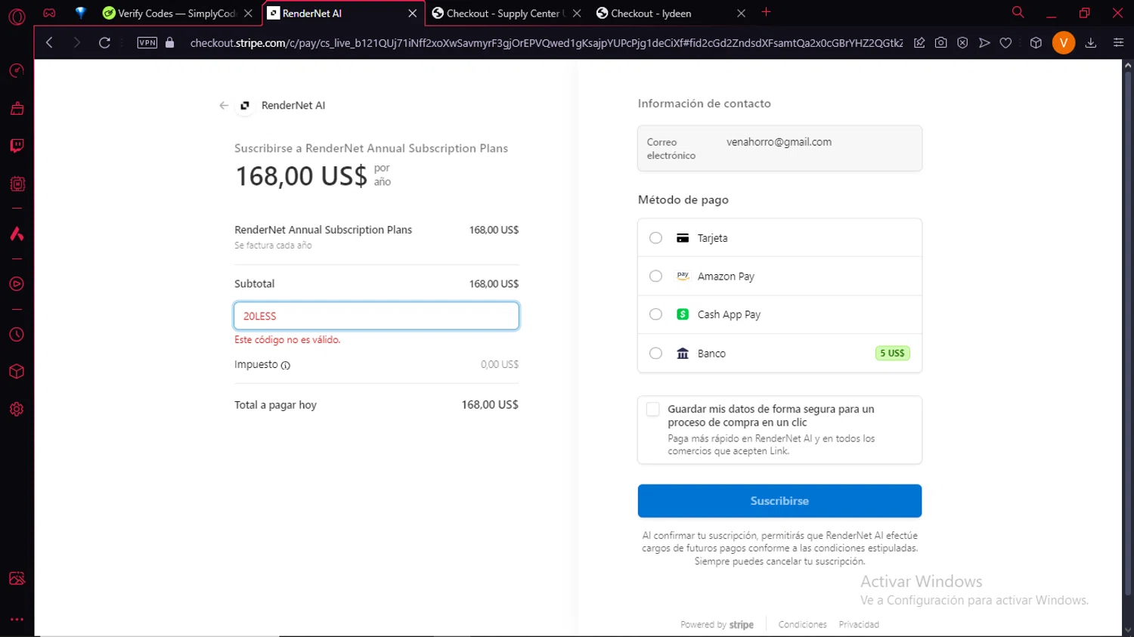Screen dimensions: 1134x637
Task: Click the back arrow beside RenderNet AI
Action: [224, 106]
